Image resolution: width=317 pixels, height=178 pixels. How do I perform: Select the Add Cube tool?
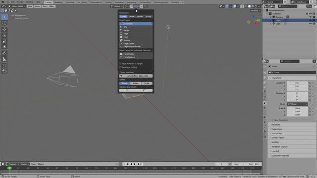(x=4, y=66)
